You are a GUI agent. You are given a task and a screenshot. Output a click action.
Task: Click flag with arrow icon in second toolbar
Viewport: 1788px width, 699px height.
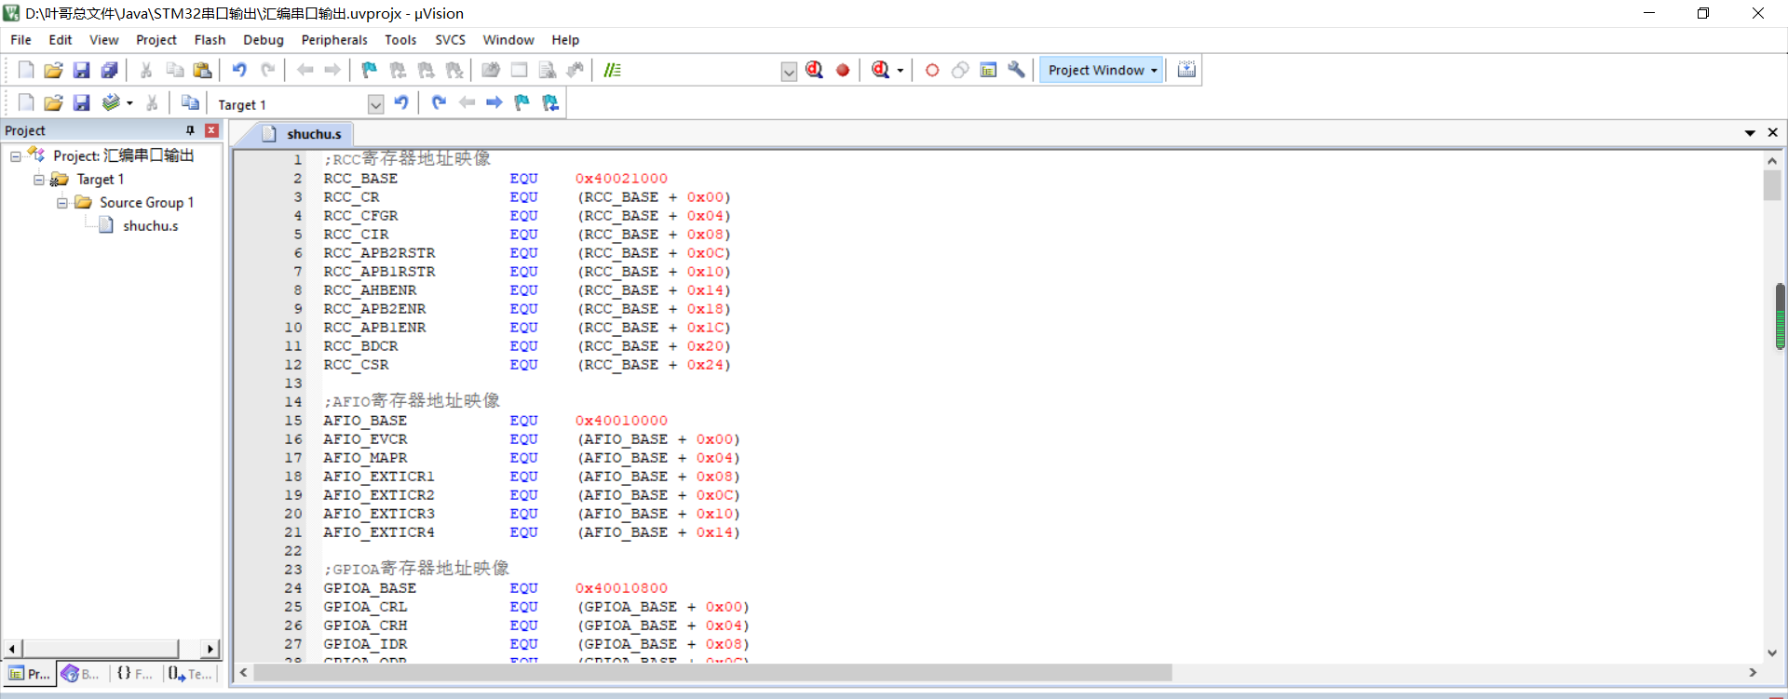click(x=550, y=102)
